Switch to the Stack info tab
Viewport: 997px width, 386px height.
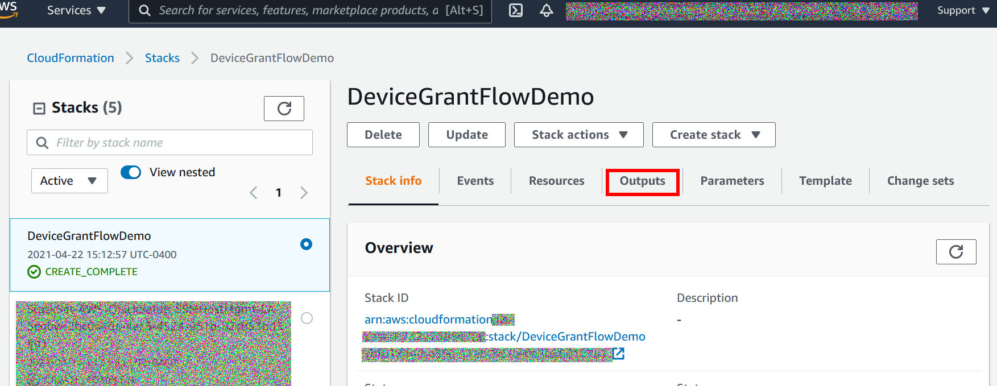click(x=394, y=181)
